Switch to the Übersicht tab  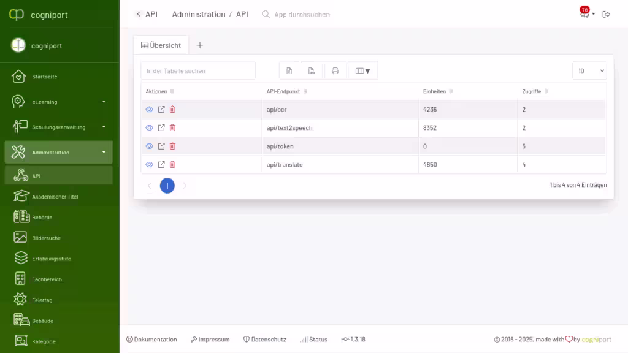click(161, 45)
